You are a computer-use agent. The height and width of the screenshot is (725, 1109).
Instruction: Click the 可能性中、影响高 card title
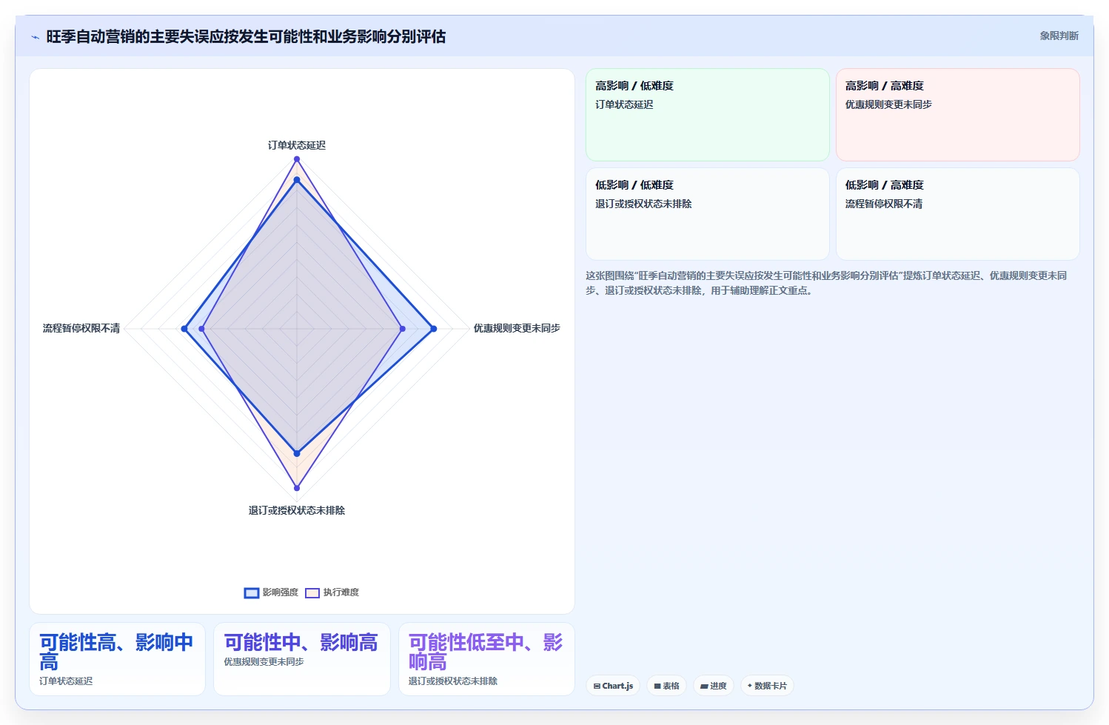click(x=301, y=642)
